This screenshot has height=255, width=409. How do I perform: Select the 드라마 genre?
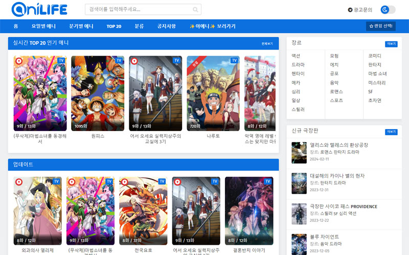[x=298, y=65]
